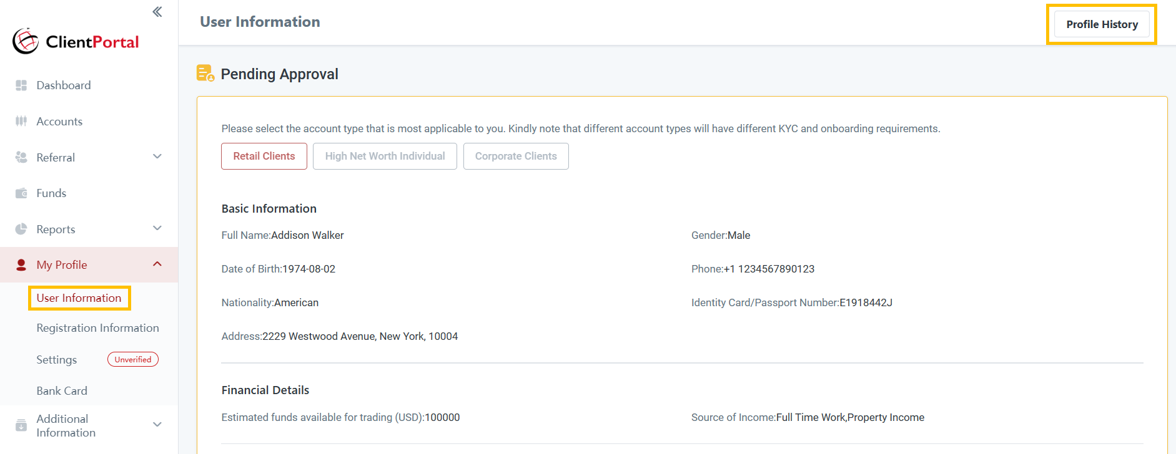Expand the Referral submenu chevron
This screenshot has width=1176, height=454.
coord(157,157)
